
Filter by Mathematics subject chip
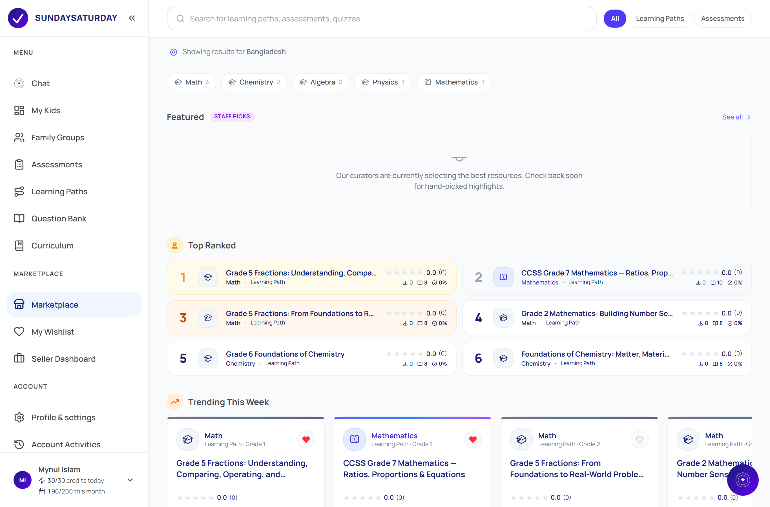pyautogui.click(x=454, y=82)
